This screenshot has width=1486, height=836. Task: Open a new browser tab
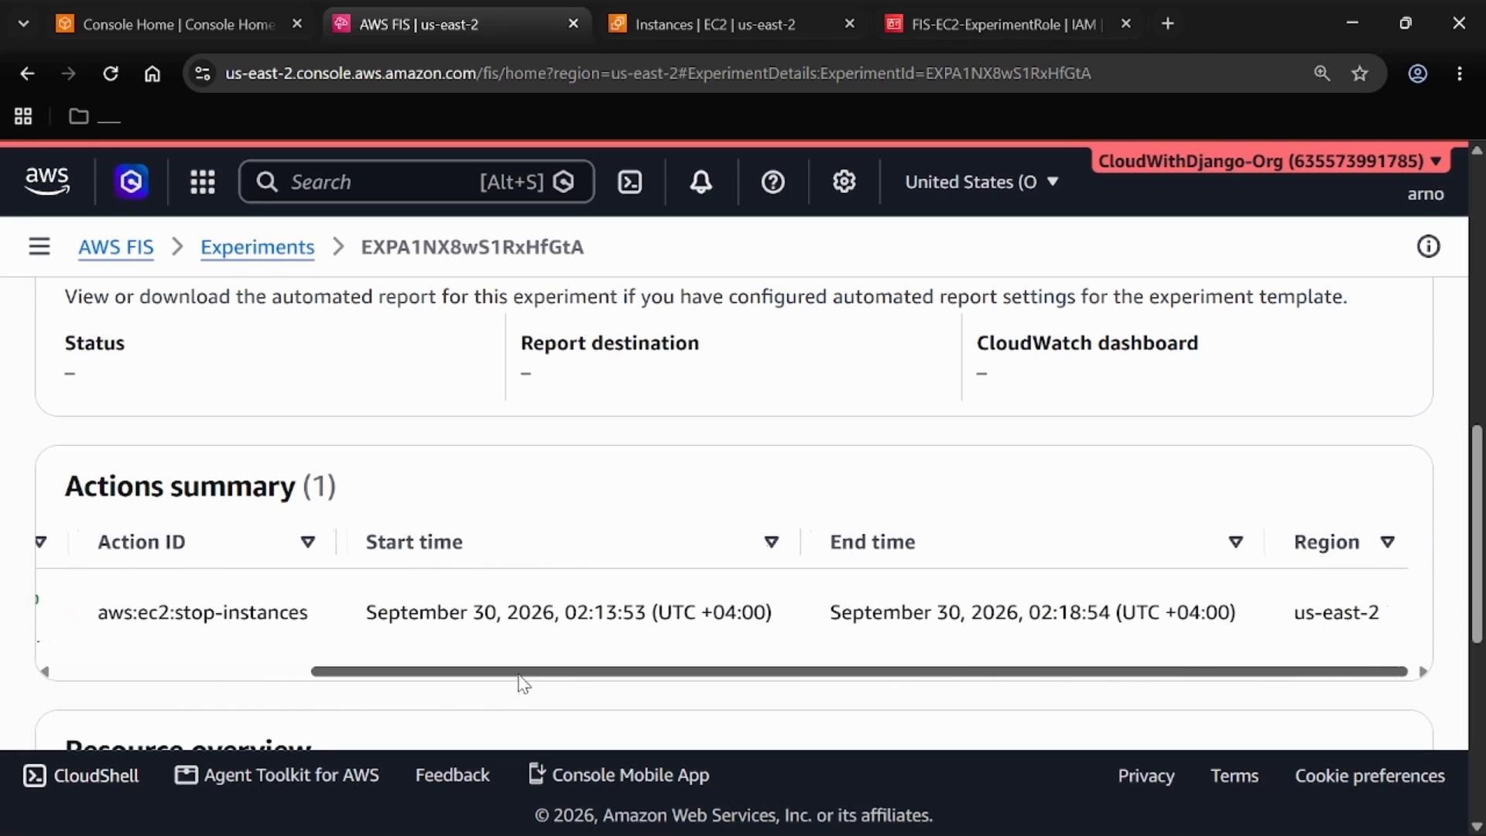pyautogui.click(x=1168, y=24)
